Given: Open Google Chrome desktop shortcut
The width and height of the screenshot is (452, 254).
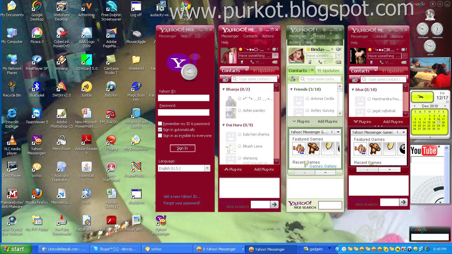Looking at the screenshot, I should tap(186, 11).
